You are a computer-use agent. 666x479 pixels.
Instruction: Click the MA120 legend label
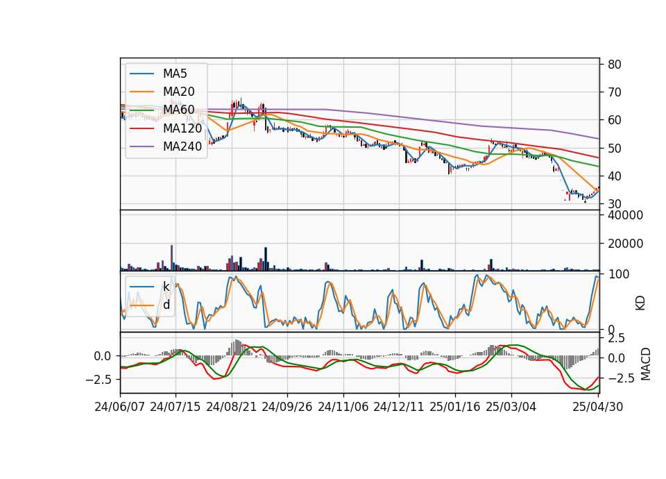182,128
